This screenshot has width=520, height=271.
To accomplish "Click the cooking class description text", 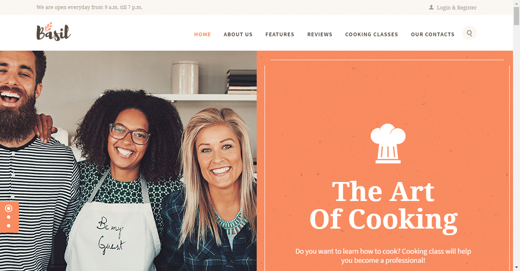I will click(383, 256).
